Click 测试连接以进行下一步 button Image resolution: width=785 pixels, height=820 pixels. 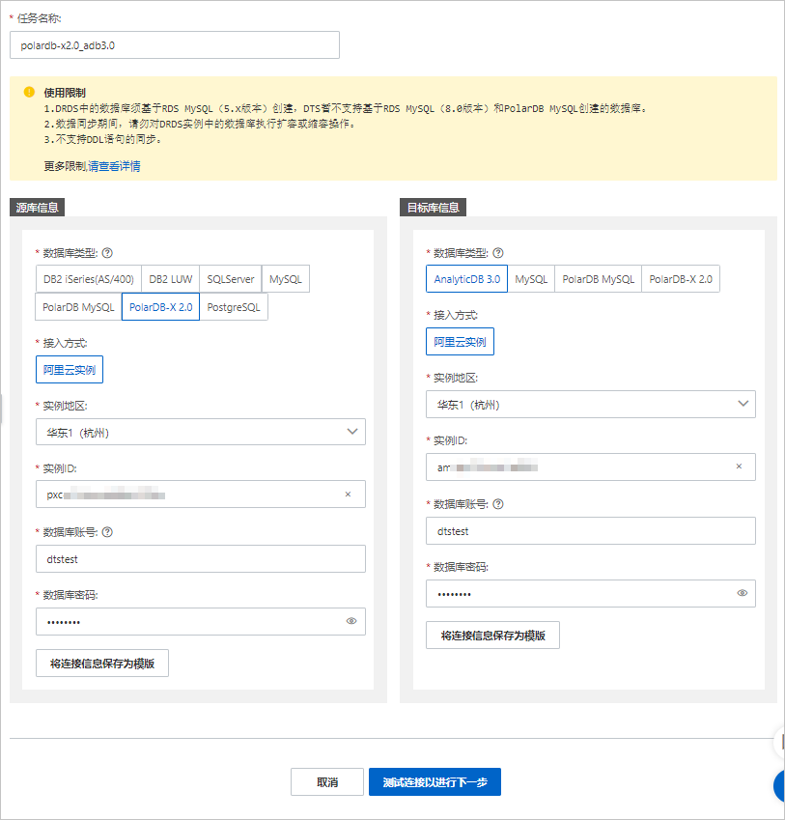(435, 781)
